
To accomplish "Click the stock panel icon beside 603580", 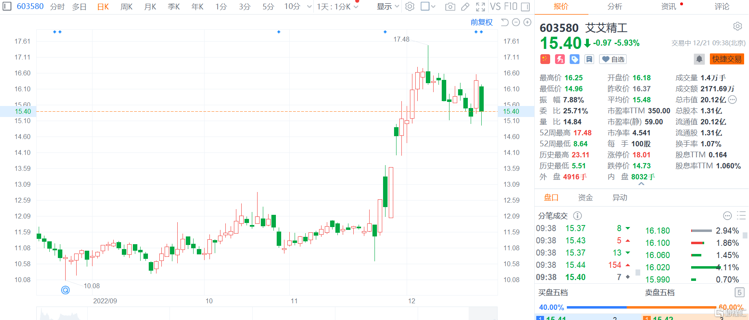I will pos(7,6).
